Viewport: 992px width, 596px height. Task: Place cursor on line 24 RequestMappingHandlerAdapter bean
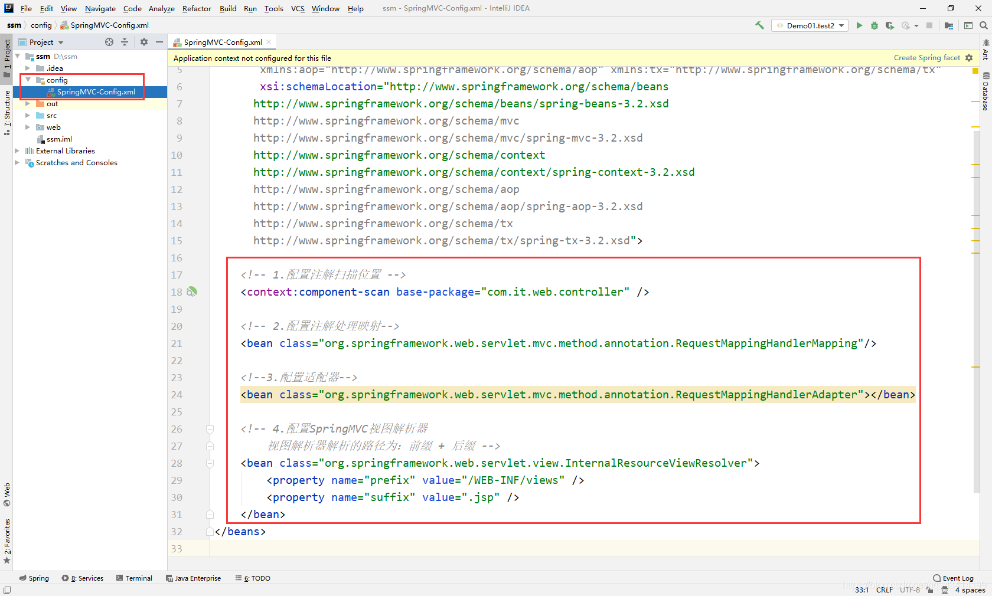click(x=577, y=395)
